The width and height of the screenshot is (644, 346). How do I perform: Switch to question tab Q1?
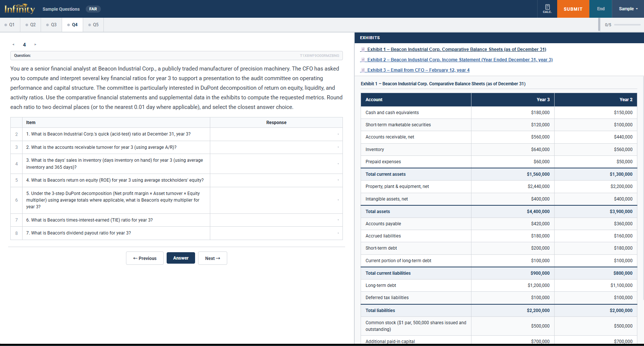pyautogui.click(x=10, y=25)
